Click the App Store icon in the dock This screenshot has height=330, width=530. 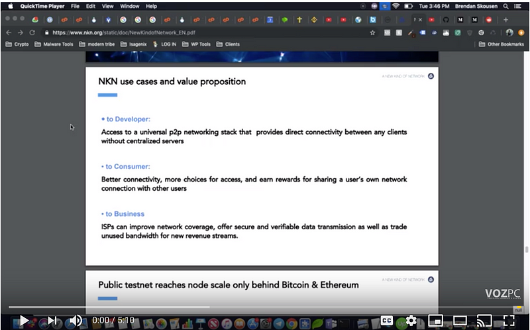click(253, 323)
